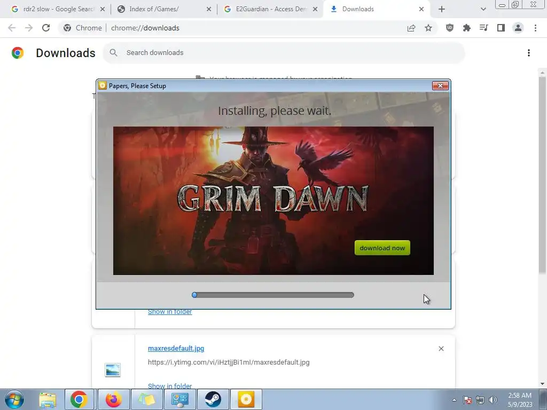Click the Search downloads field
The width and height of the screenshot is (547, 410).
tap(284, 53)
